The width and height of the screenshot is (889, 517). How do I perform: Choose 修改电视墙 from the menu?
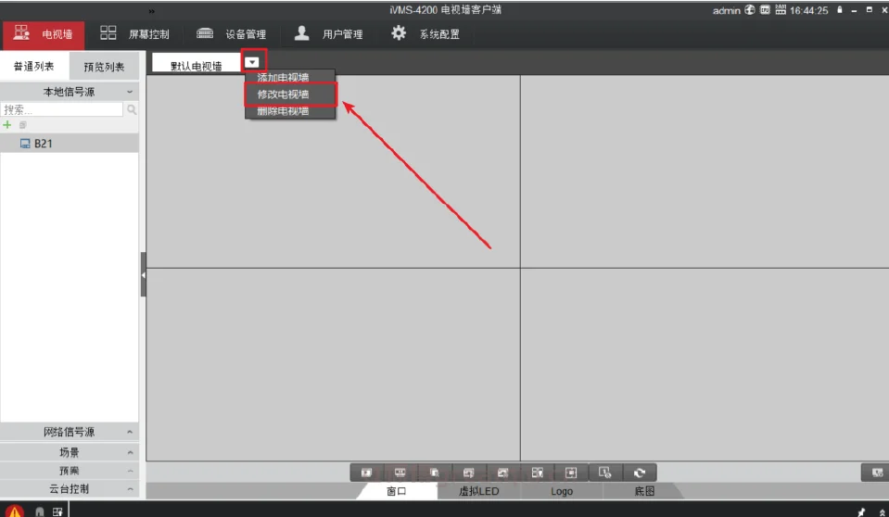point(284,95)
